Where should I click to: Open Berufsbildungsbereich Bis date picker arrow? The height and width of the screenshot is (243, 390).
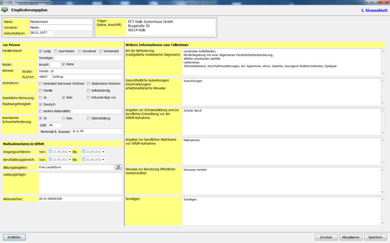pos(103,159)
